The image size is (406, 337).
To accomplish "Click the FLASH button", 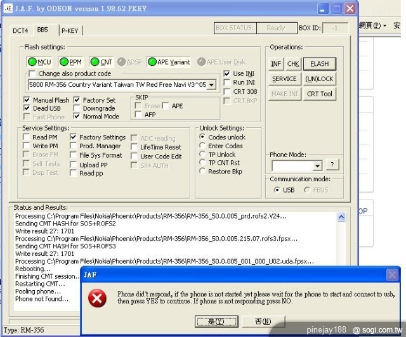I will [320, 64].
